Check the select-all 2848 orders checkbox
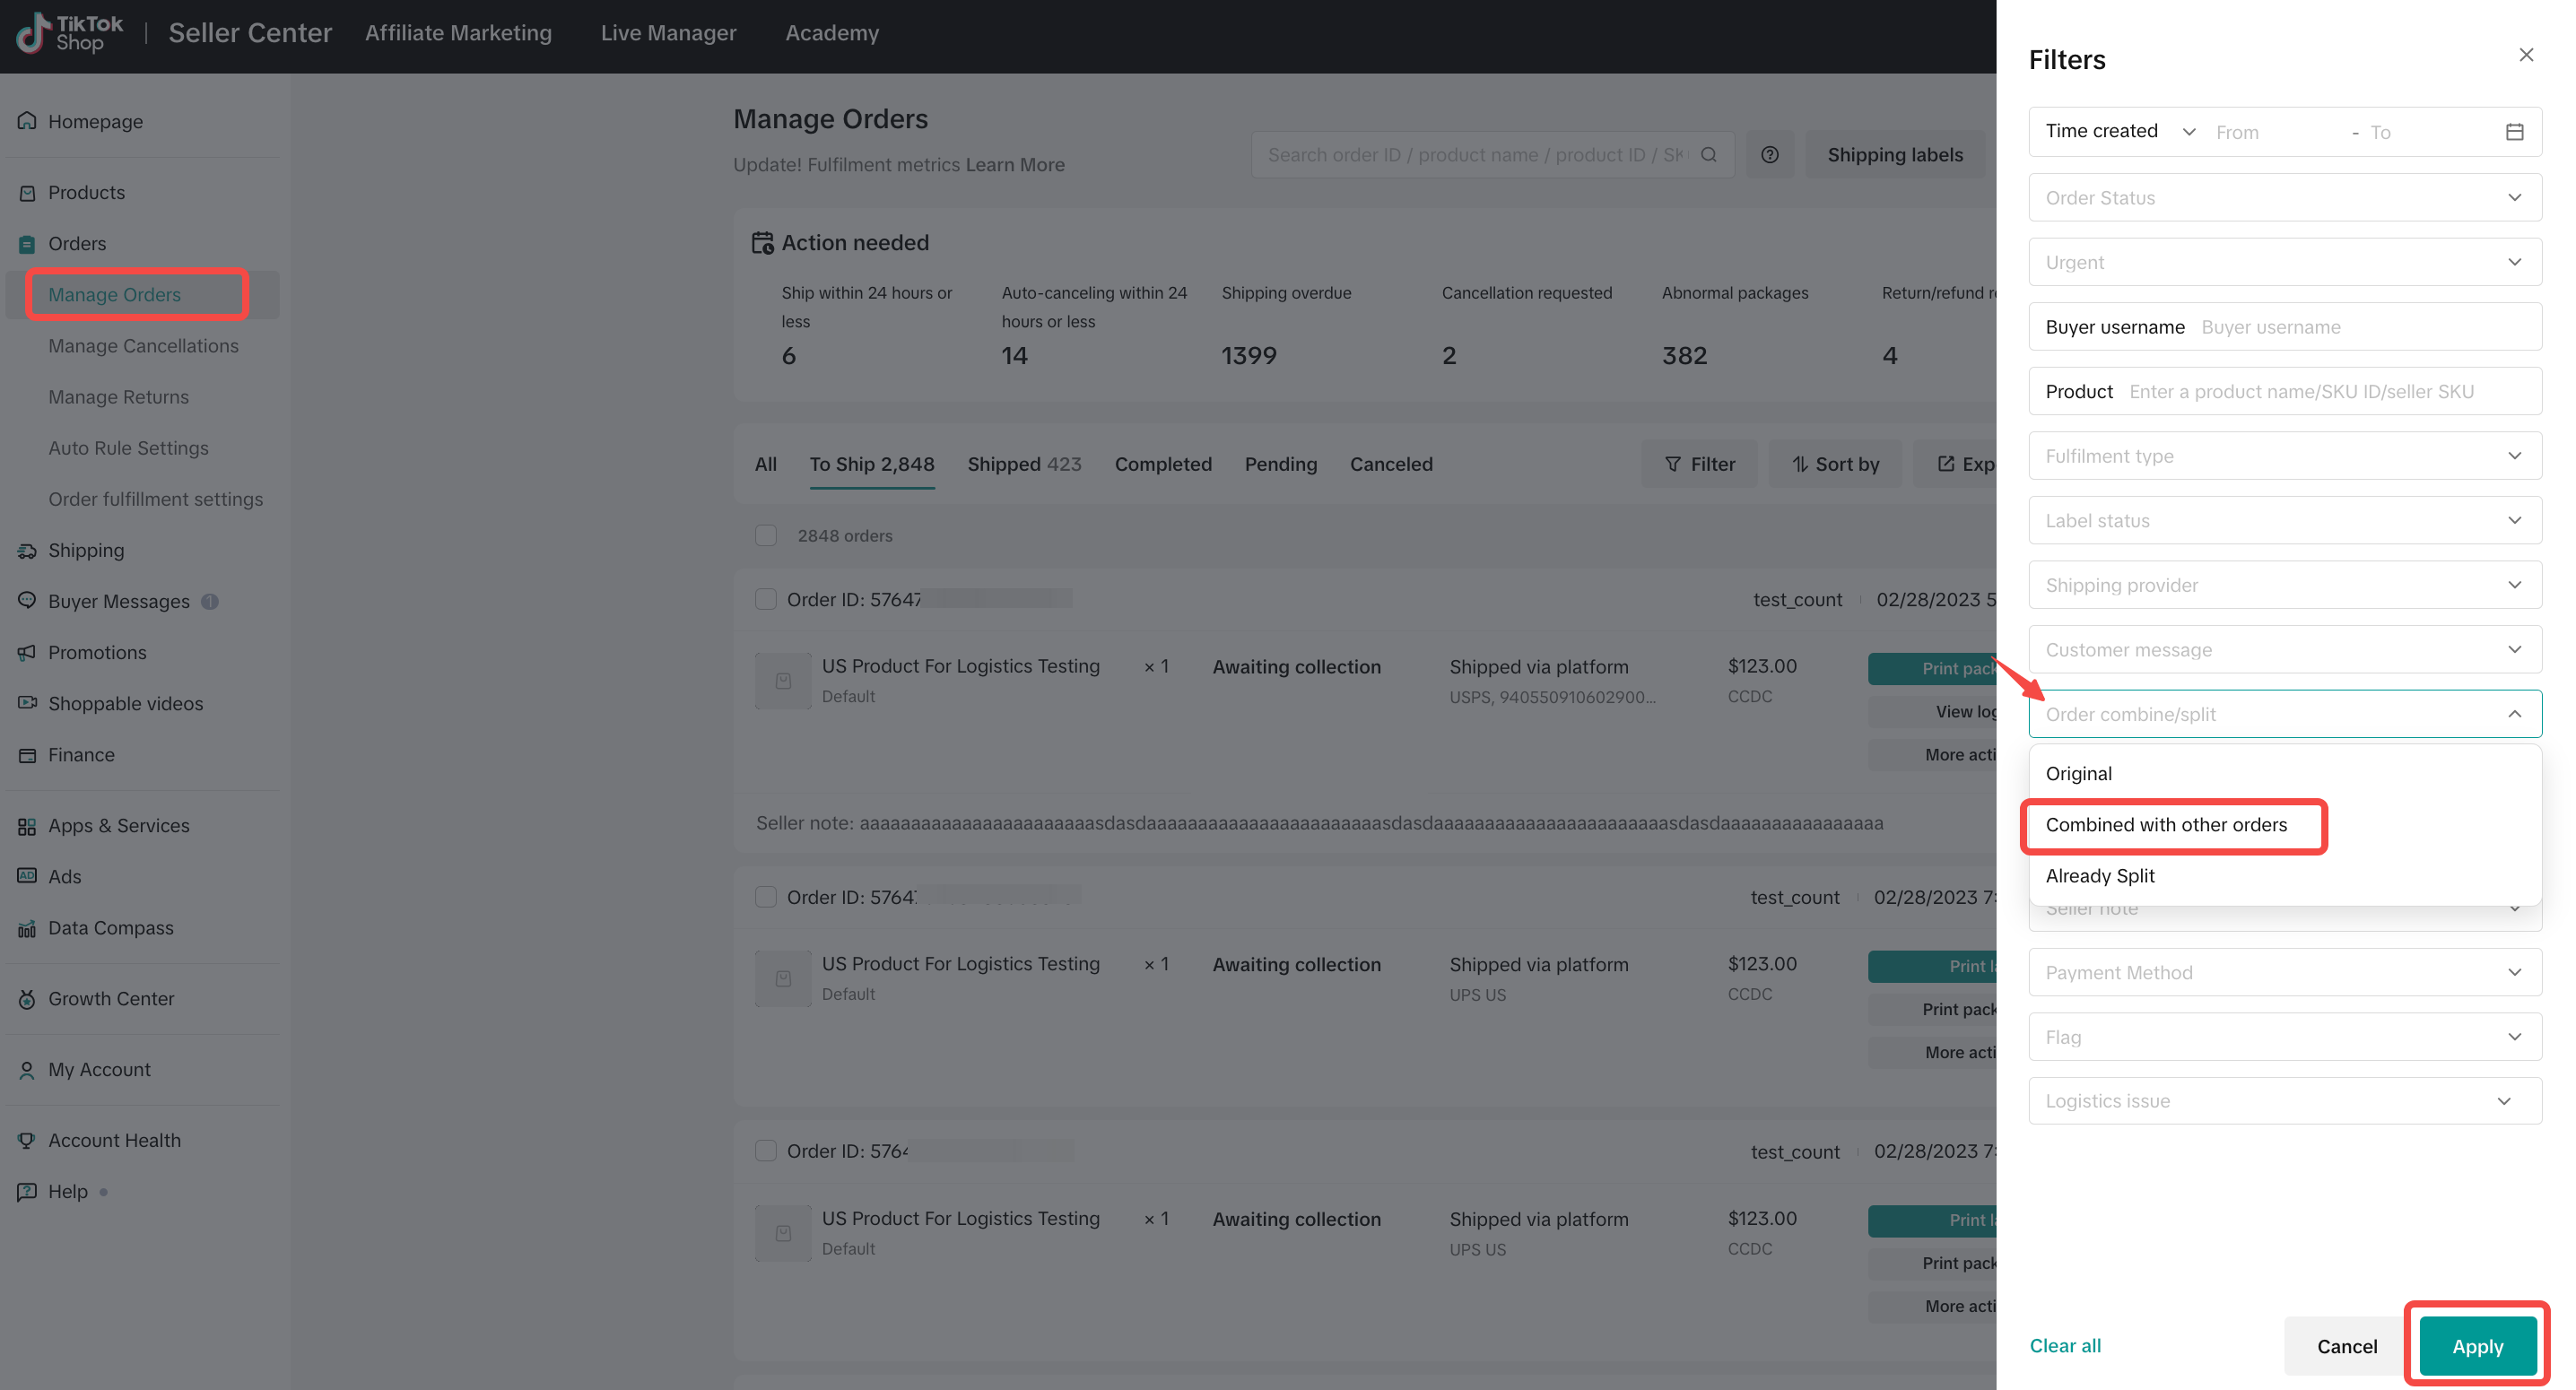 (766, 536)
